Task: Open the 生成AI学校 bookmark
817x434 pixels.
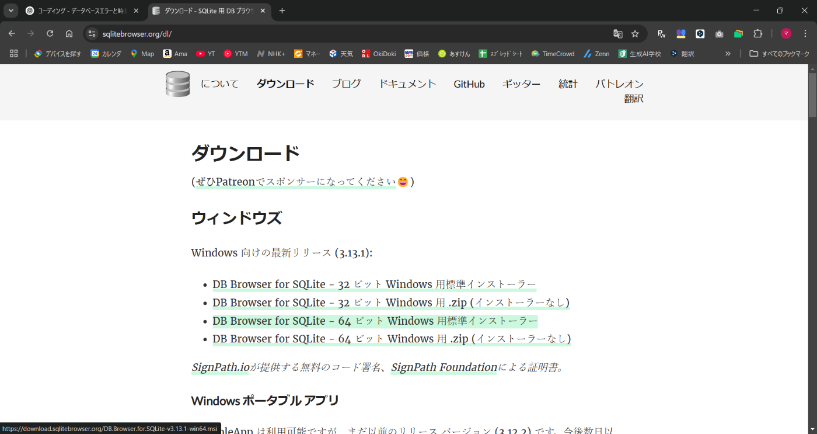Action: coord(640,53)
